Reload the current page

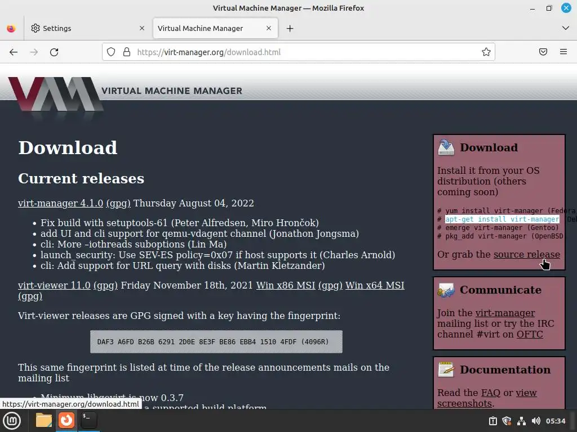pyautogui.click(x=54, y=52)
